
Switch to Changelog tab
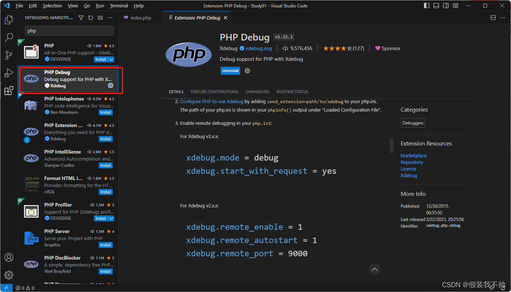click(x=258, y=92)
